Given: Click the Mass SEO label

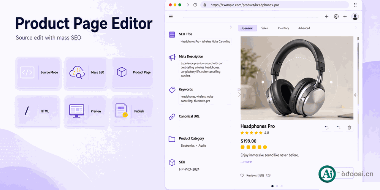Looking at the screenshot, I should pos(98,72).
